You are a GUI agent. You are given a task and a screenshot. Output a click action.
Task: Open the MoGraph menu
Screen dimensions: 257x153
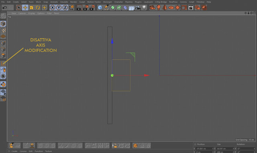(107, 2)
